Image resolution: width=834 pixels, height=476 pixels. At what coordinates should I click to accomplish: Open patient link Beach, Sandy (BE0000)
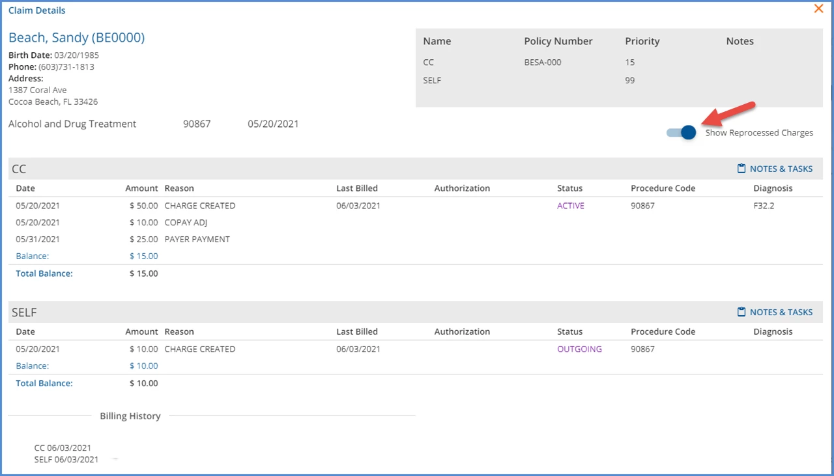[76, 37]
